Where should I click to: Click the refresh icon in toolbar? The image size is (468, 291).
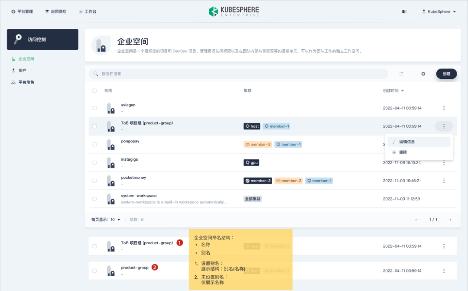(x=401, y=74)
